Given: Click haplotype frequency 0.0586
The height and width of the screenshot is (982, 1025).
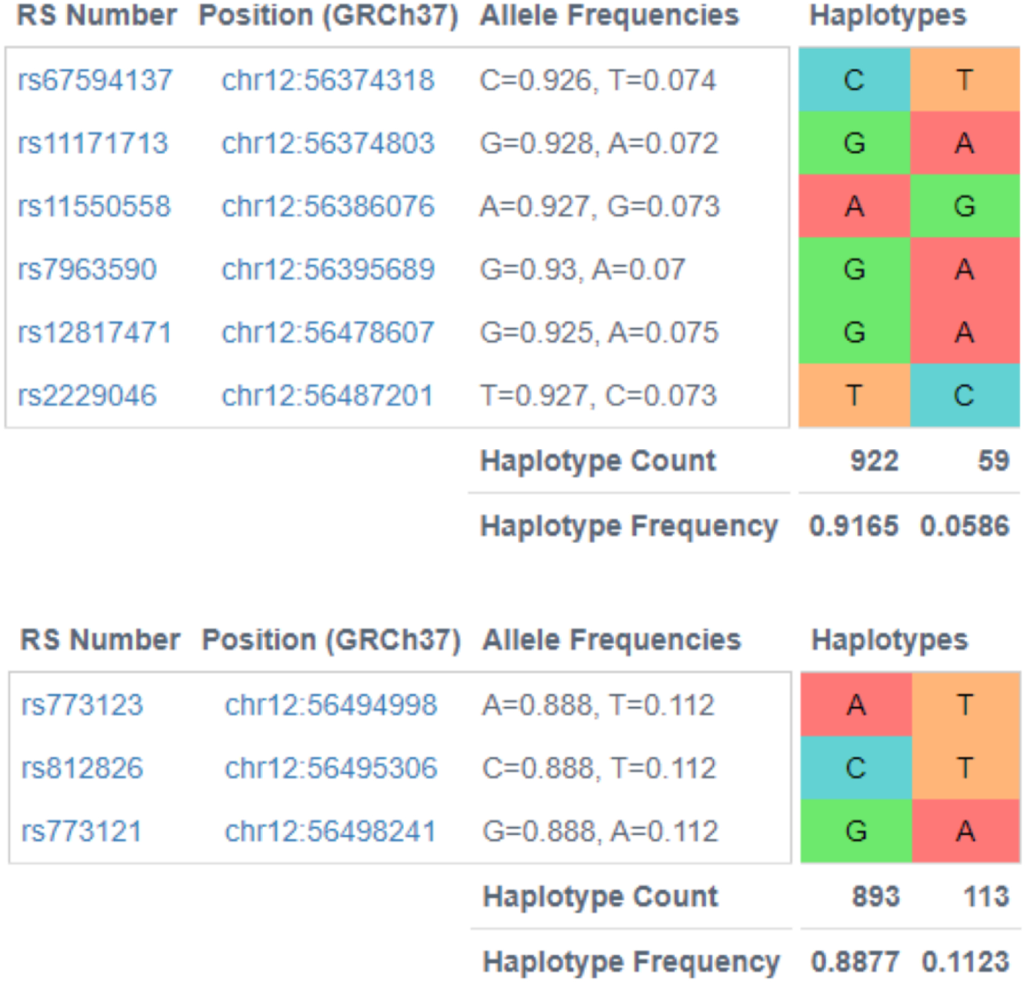Looking at the screenshot, I should tap(965, 526).
